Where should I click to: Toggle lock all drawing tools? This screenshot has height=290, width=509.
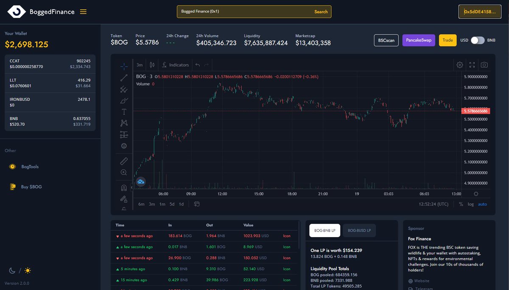124,199
